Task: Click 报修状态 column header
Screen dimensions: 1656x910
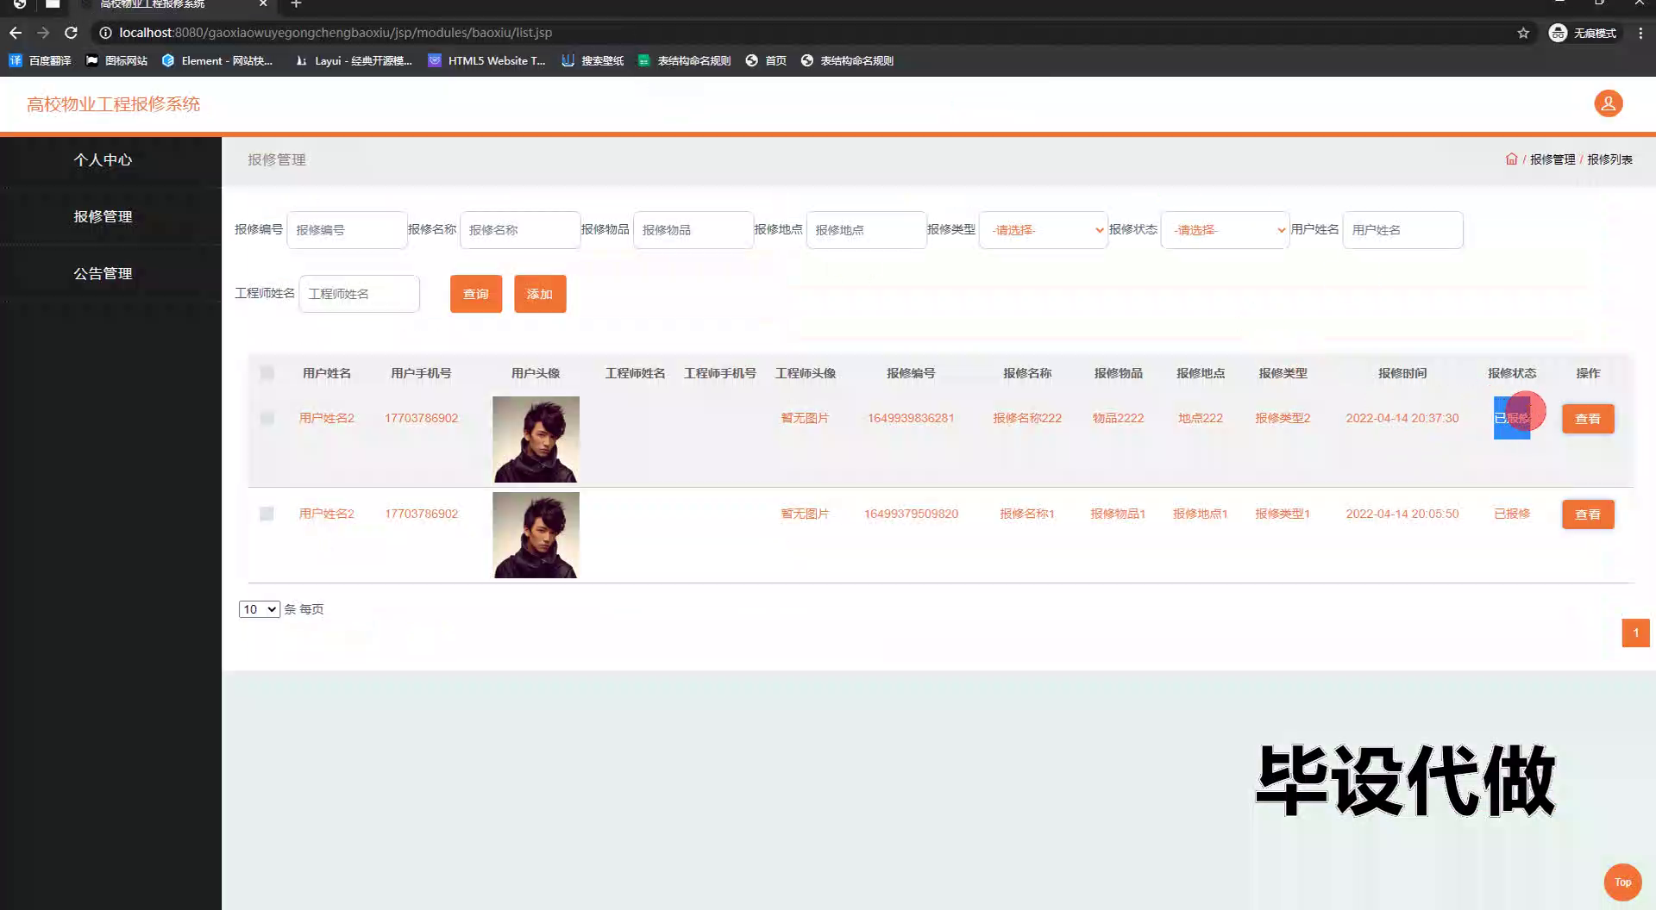Action: click(1511, 373)
